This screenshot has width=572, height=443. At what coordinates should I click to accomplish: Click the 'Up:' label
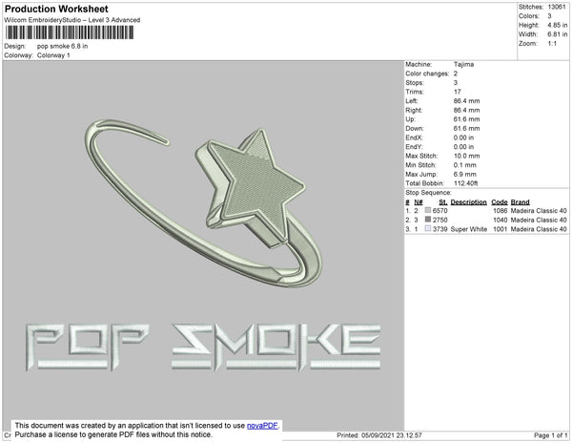coord(410,119)
